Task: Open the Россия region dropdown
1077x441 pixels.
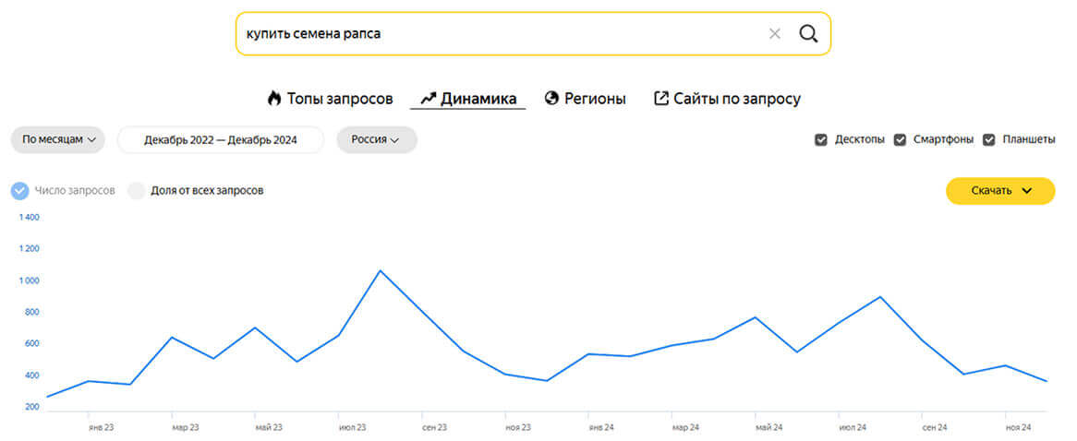Action: point(376,140)
